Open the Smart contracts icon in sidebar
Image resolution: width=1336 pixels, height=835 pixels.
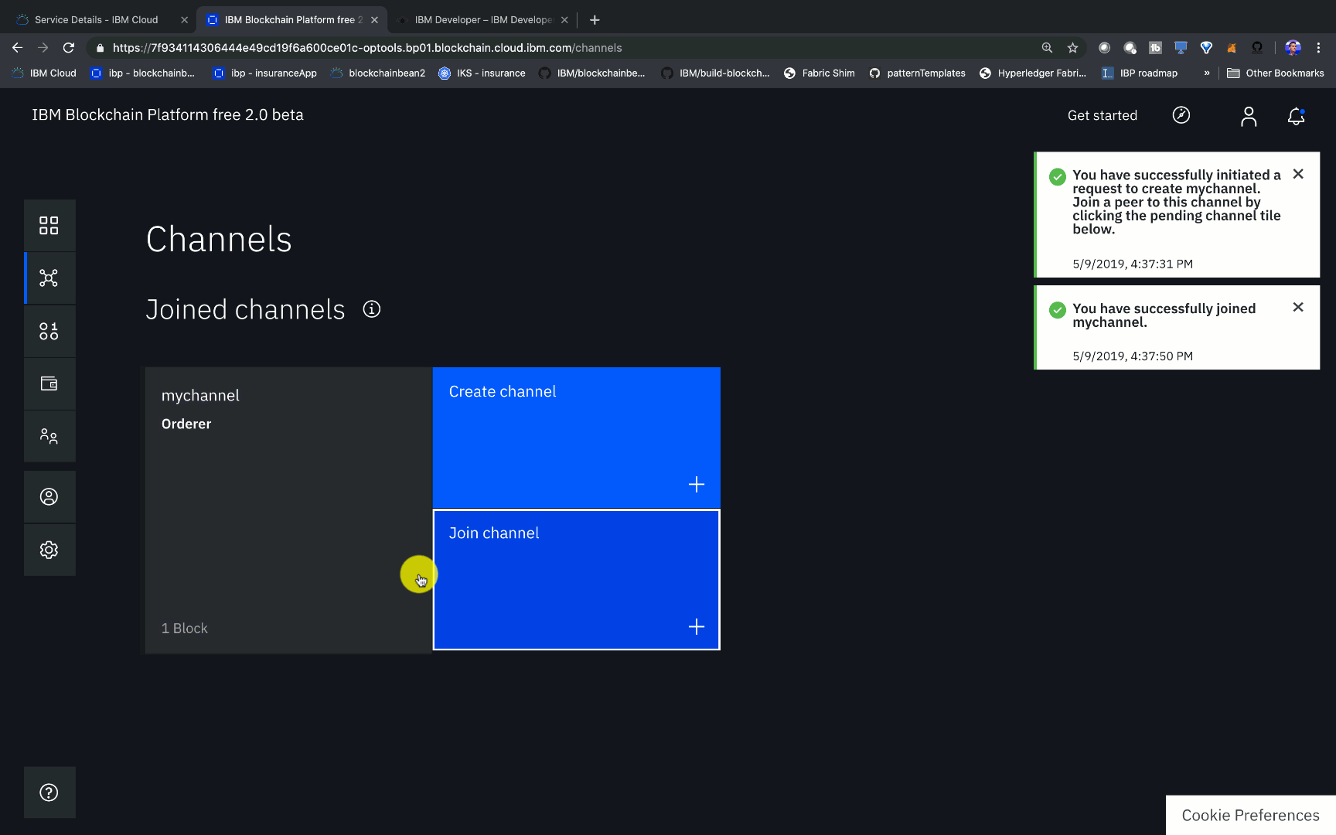tap(49, 331)
